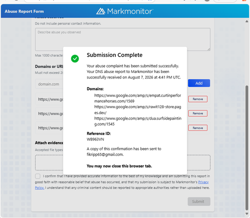The height and width of the screenshot is (218, 250).
Task: Click the Describe abuse you observed textarea
Action: coord(122,39)
